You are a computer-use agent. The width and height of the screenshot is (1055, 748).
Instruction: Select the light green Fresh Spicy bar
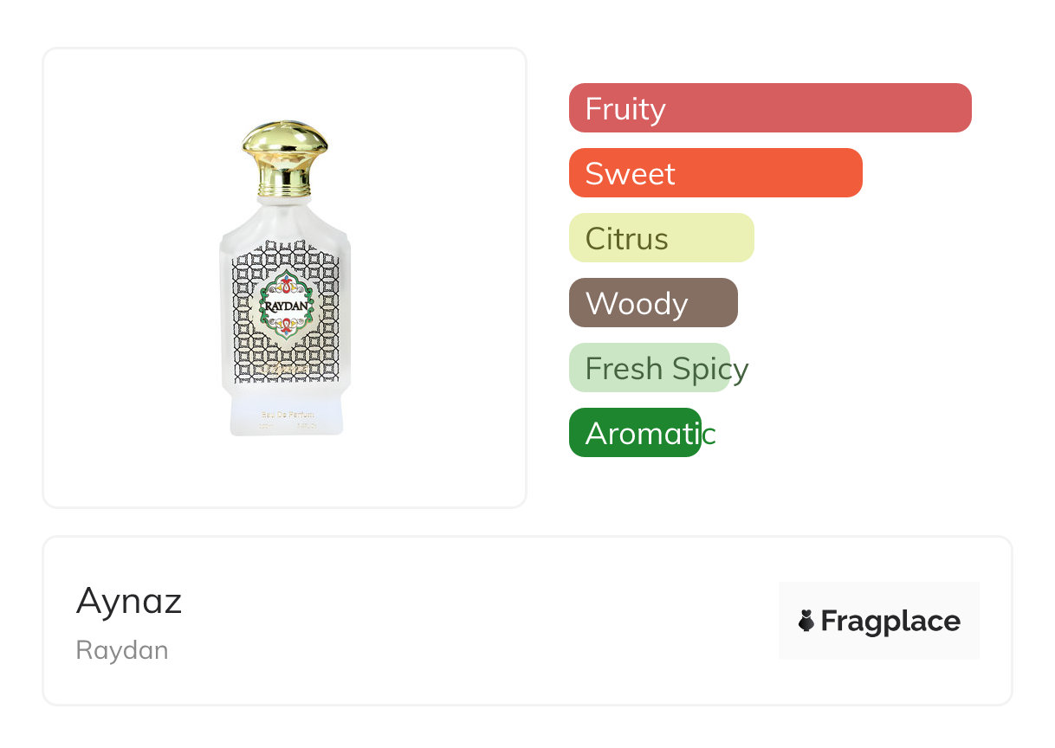coord(650,368)
